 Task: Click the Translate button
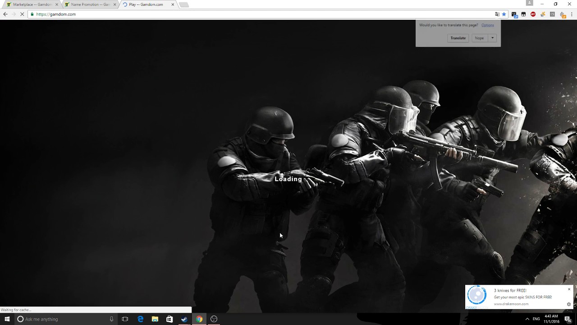458,38
